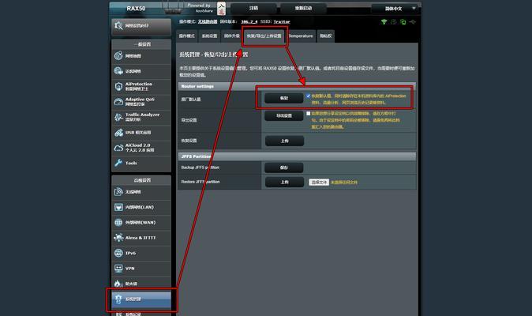532x316 pixels.
Task: Switch to the Privacy tab
Action: [x=326, y=36]
